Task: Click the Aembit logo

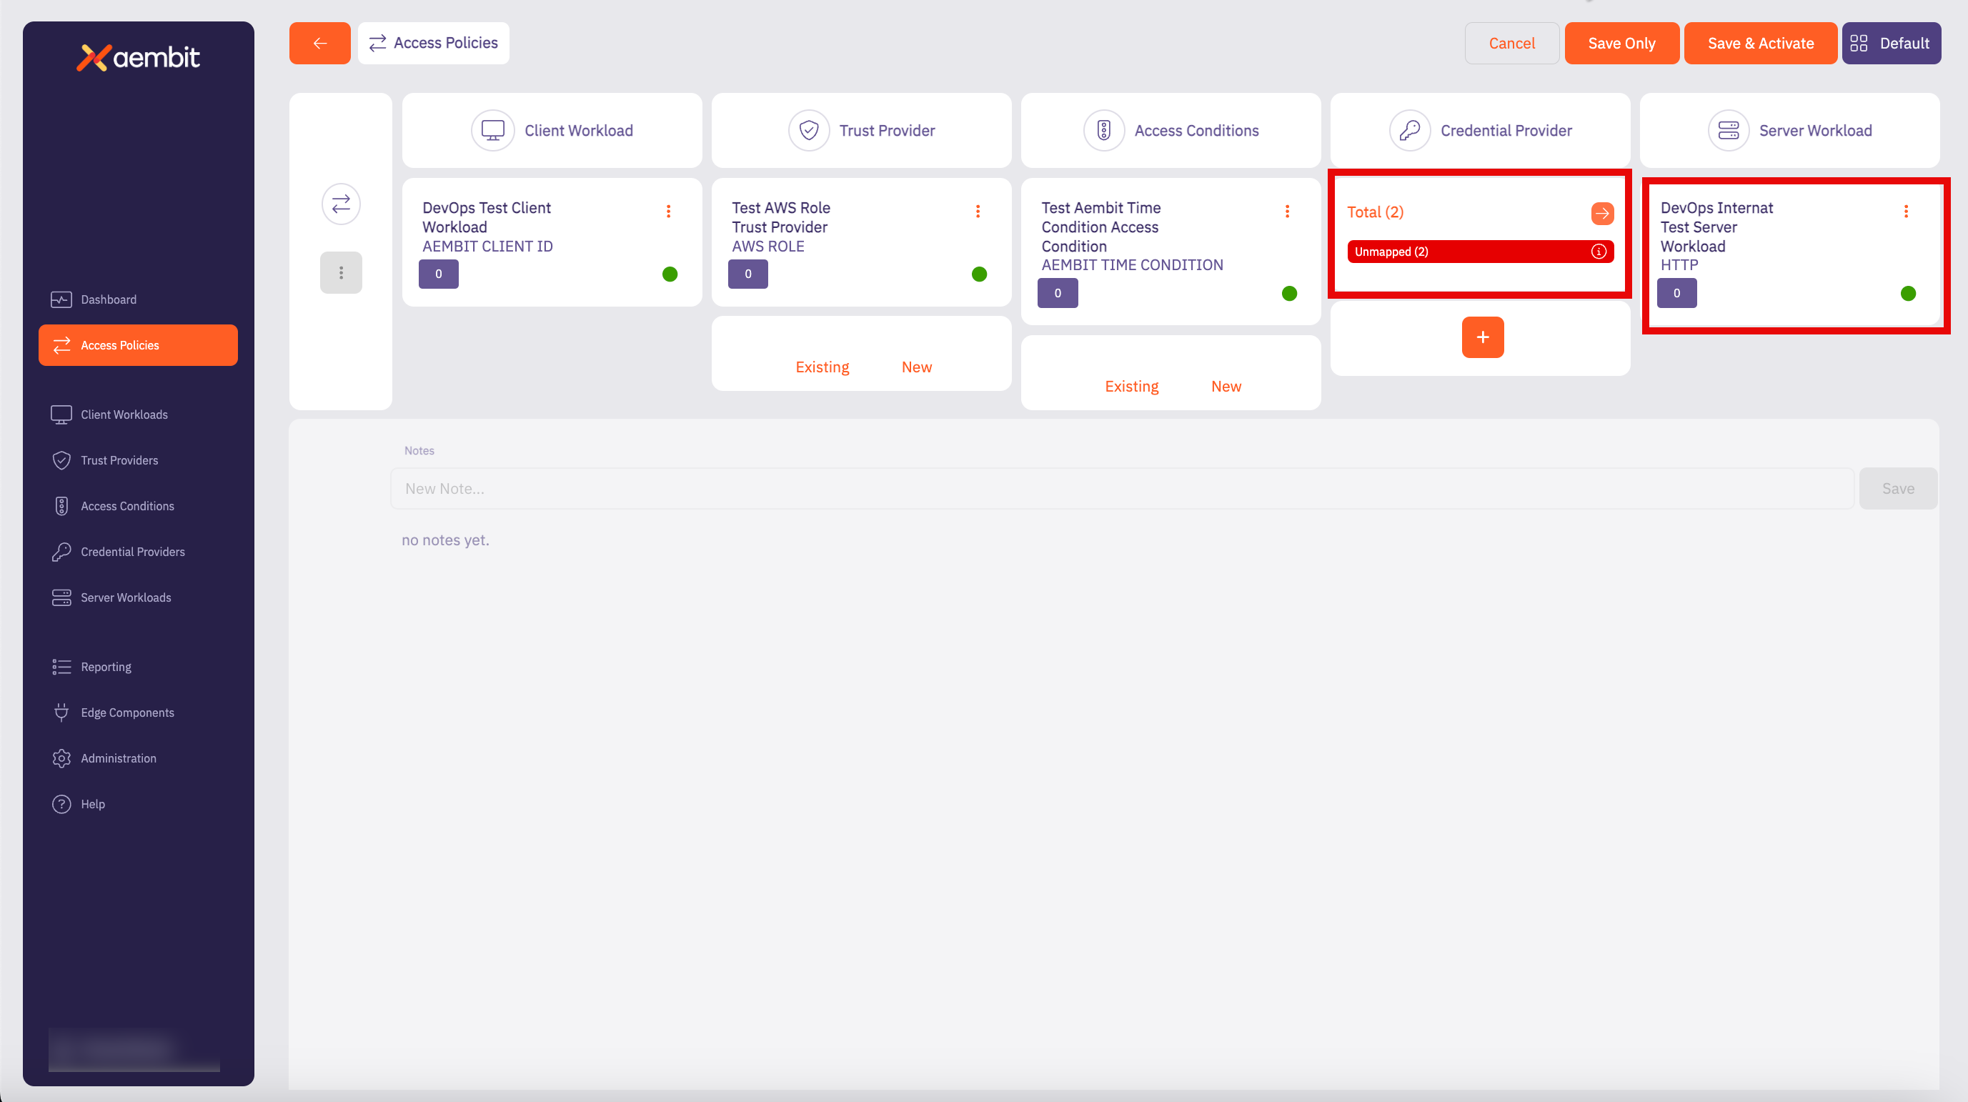Action: pos(139,57)
